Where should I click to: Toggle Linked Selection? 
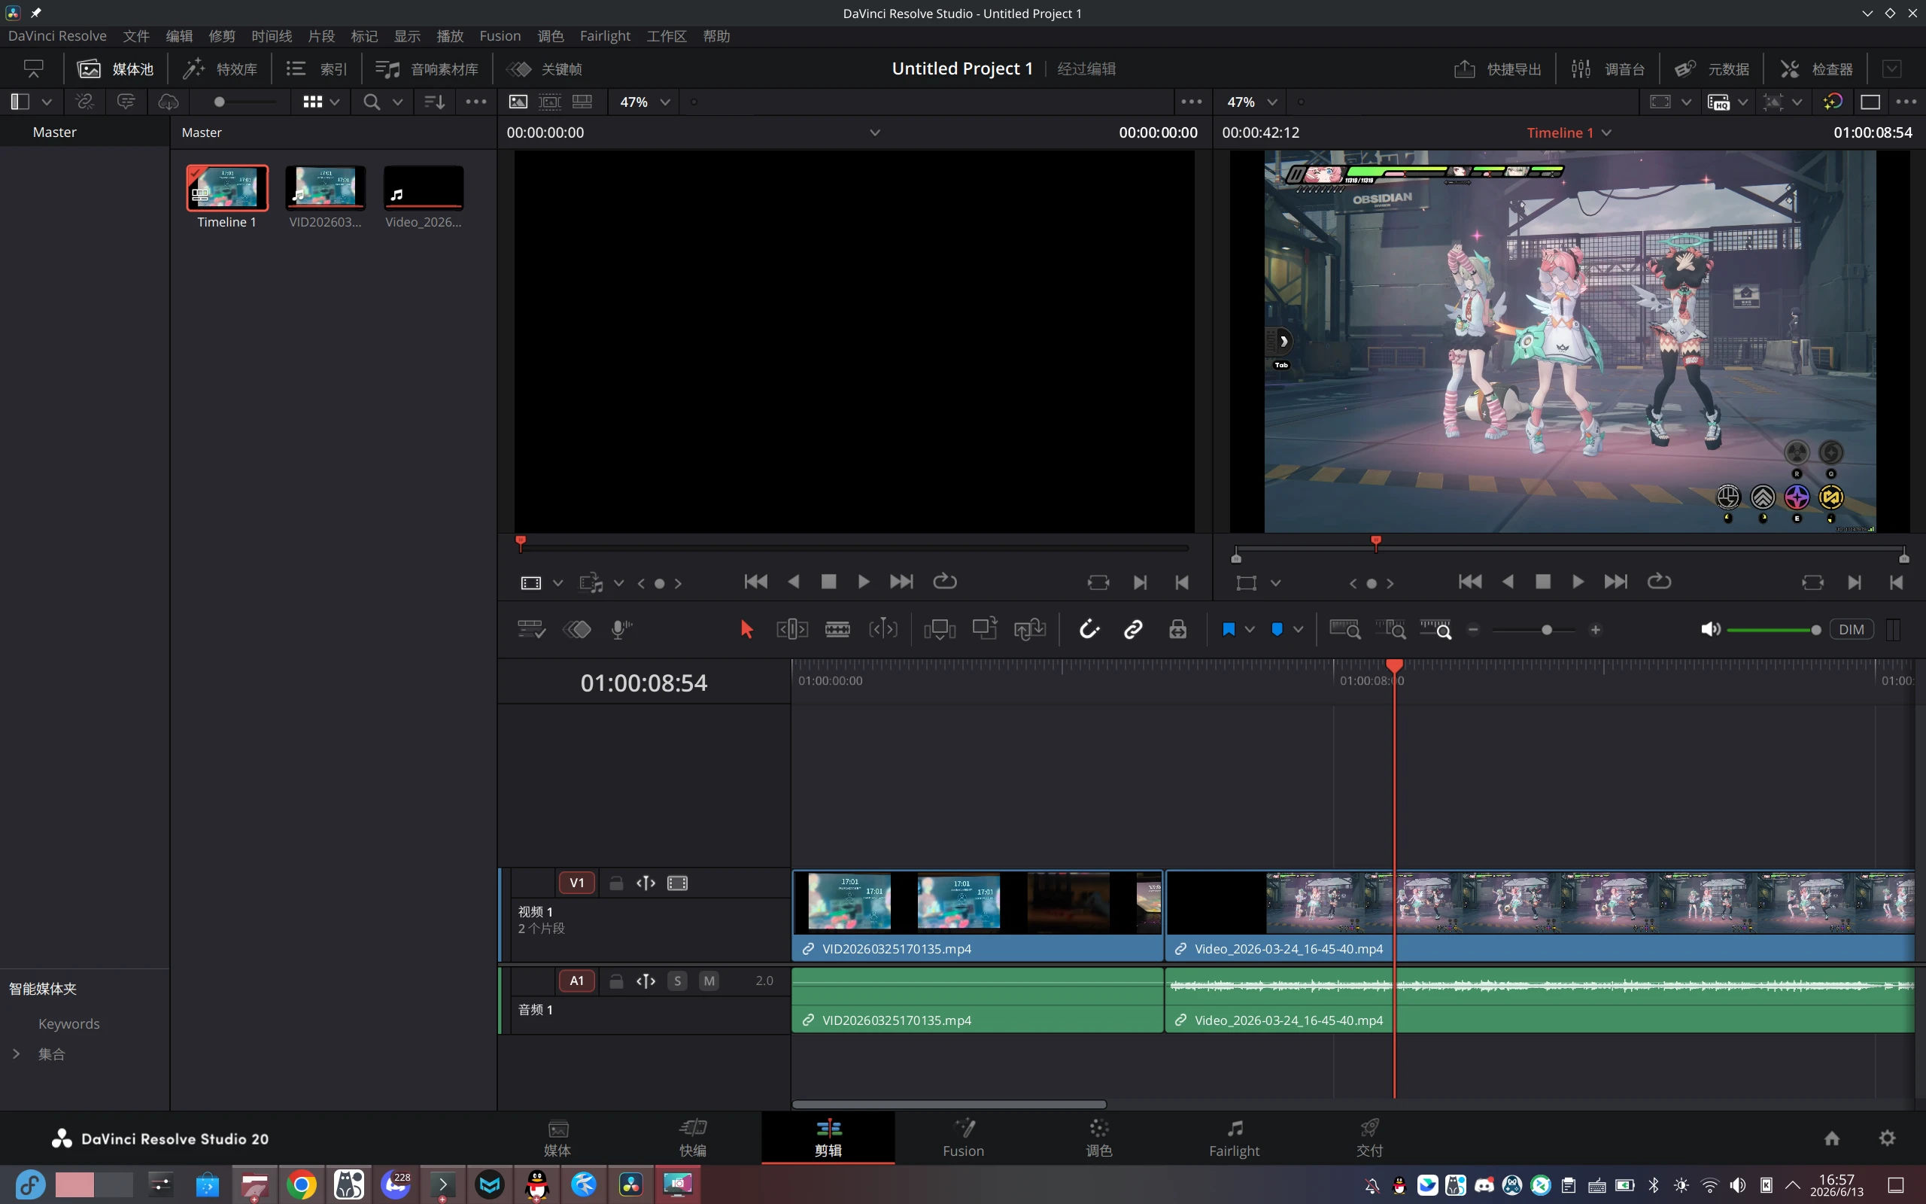pos(1133,629)
